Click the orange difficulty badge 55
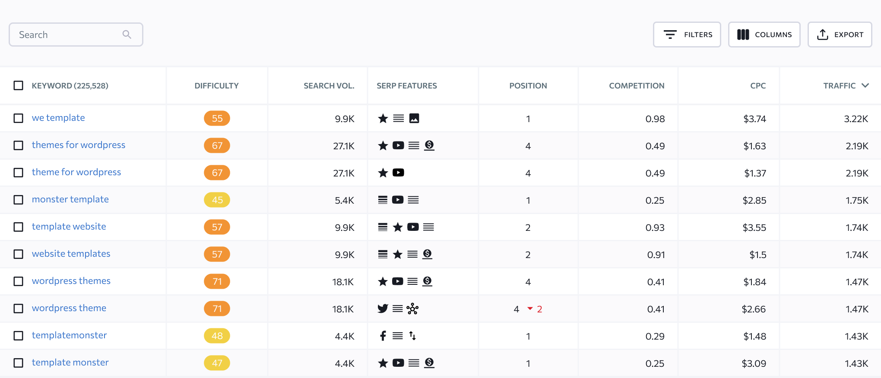 click(x=217, y=118)
